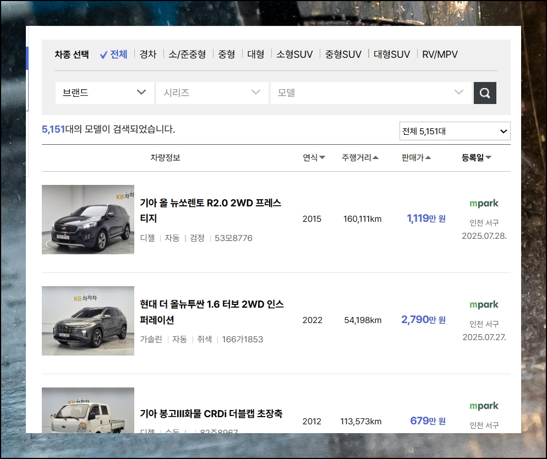Click the 679만 원 price
547x459 pixels.
coord(428,420)
